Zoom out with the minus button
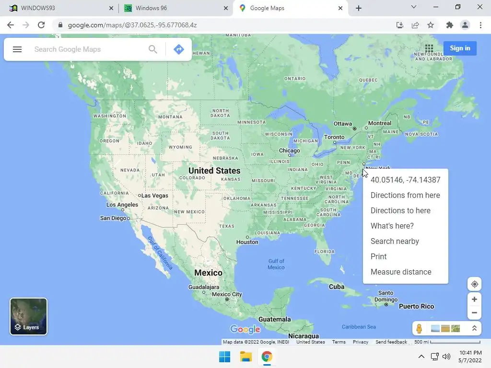 474,312
